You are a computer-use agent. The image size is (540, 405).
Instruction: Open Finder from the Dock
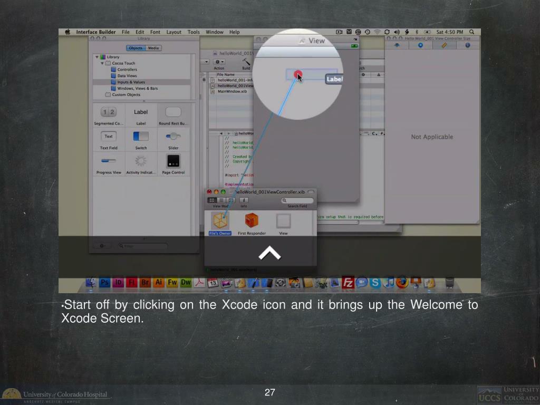[x=91, y=283]
